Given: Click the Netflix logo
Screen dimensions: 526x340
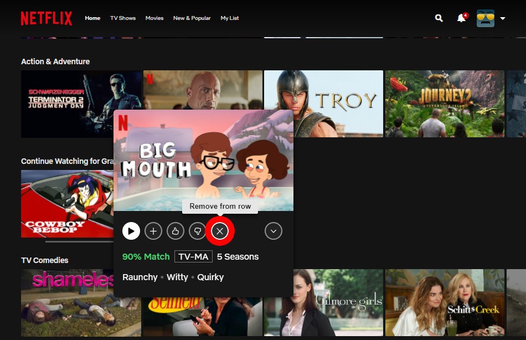Looking at the screenshot, I should [x=47, y=18].
